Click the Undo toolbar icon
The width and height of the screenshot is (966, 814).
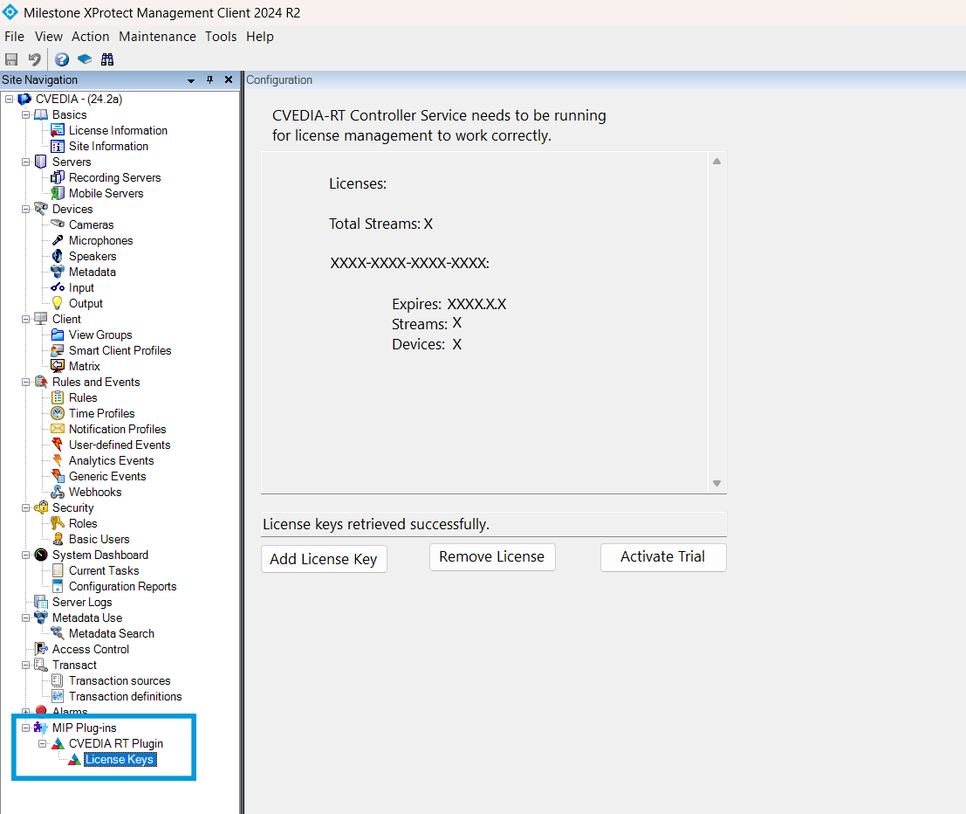[35, 59]
